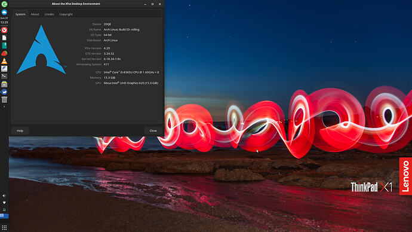Click the 64-bit OS type value
This screenshot has width=412, height=232.
pos(107,35)
